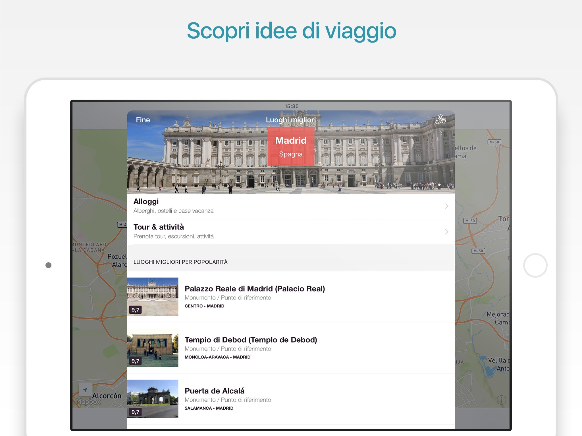Click the M-50 road badge on the map
This screenshot has width=582, height=436.
[x=494, y=142]
